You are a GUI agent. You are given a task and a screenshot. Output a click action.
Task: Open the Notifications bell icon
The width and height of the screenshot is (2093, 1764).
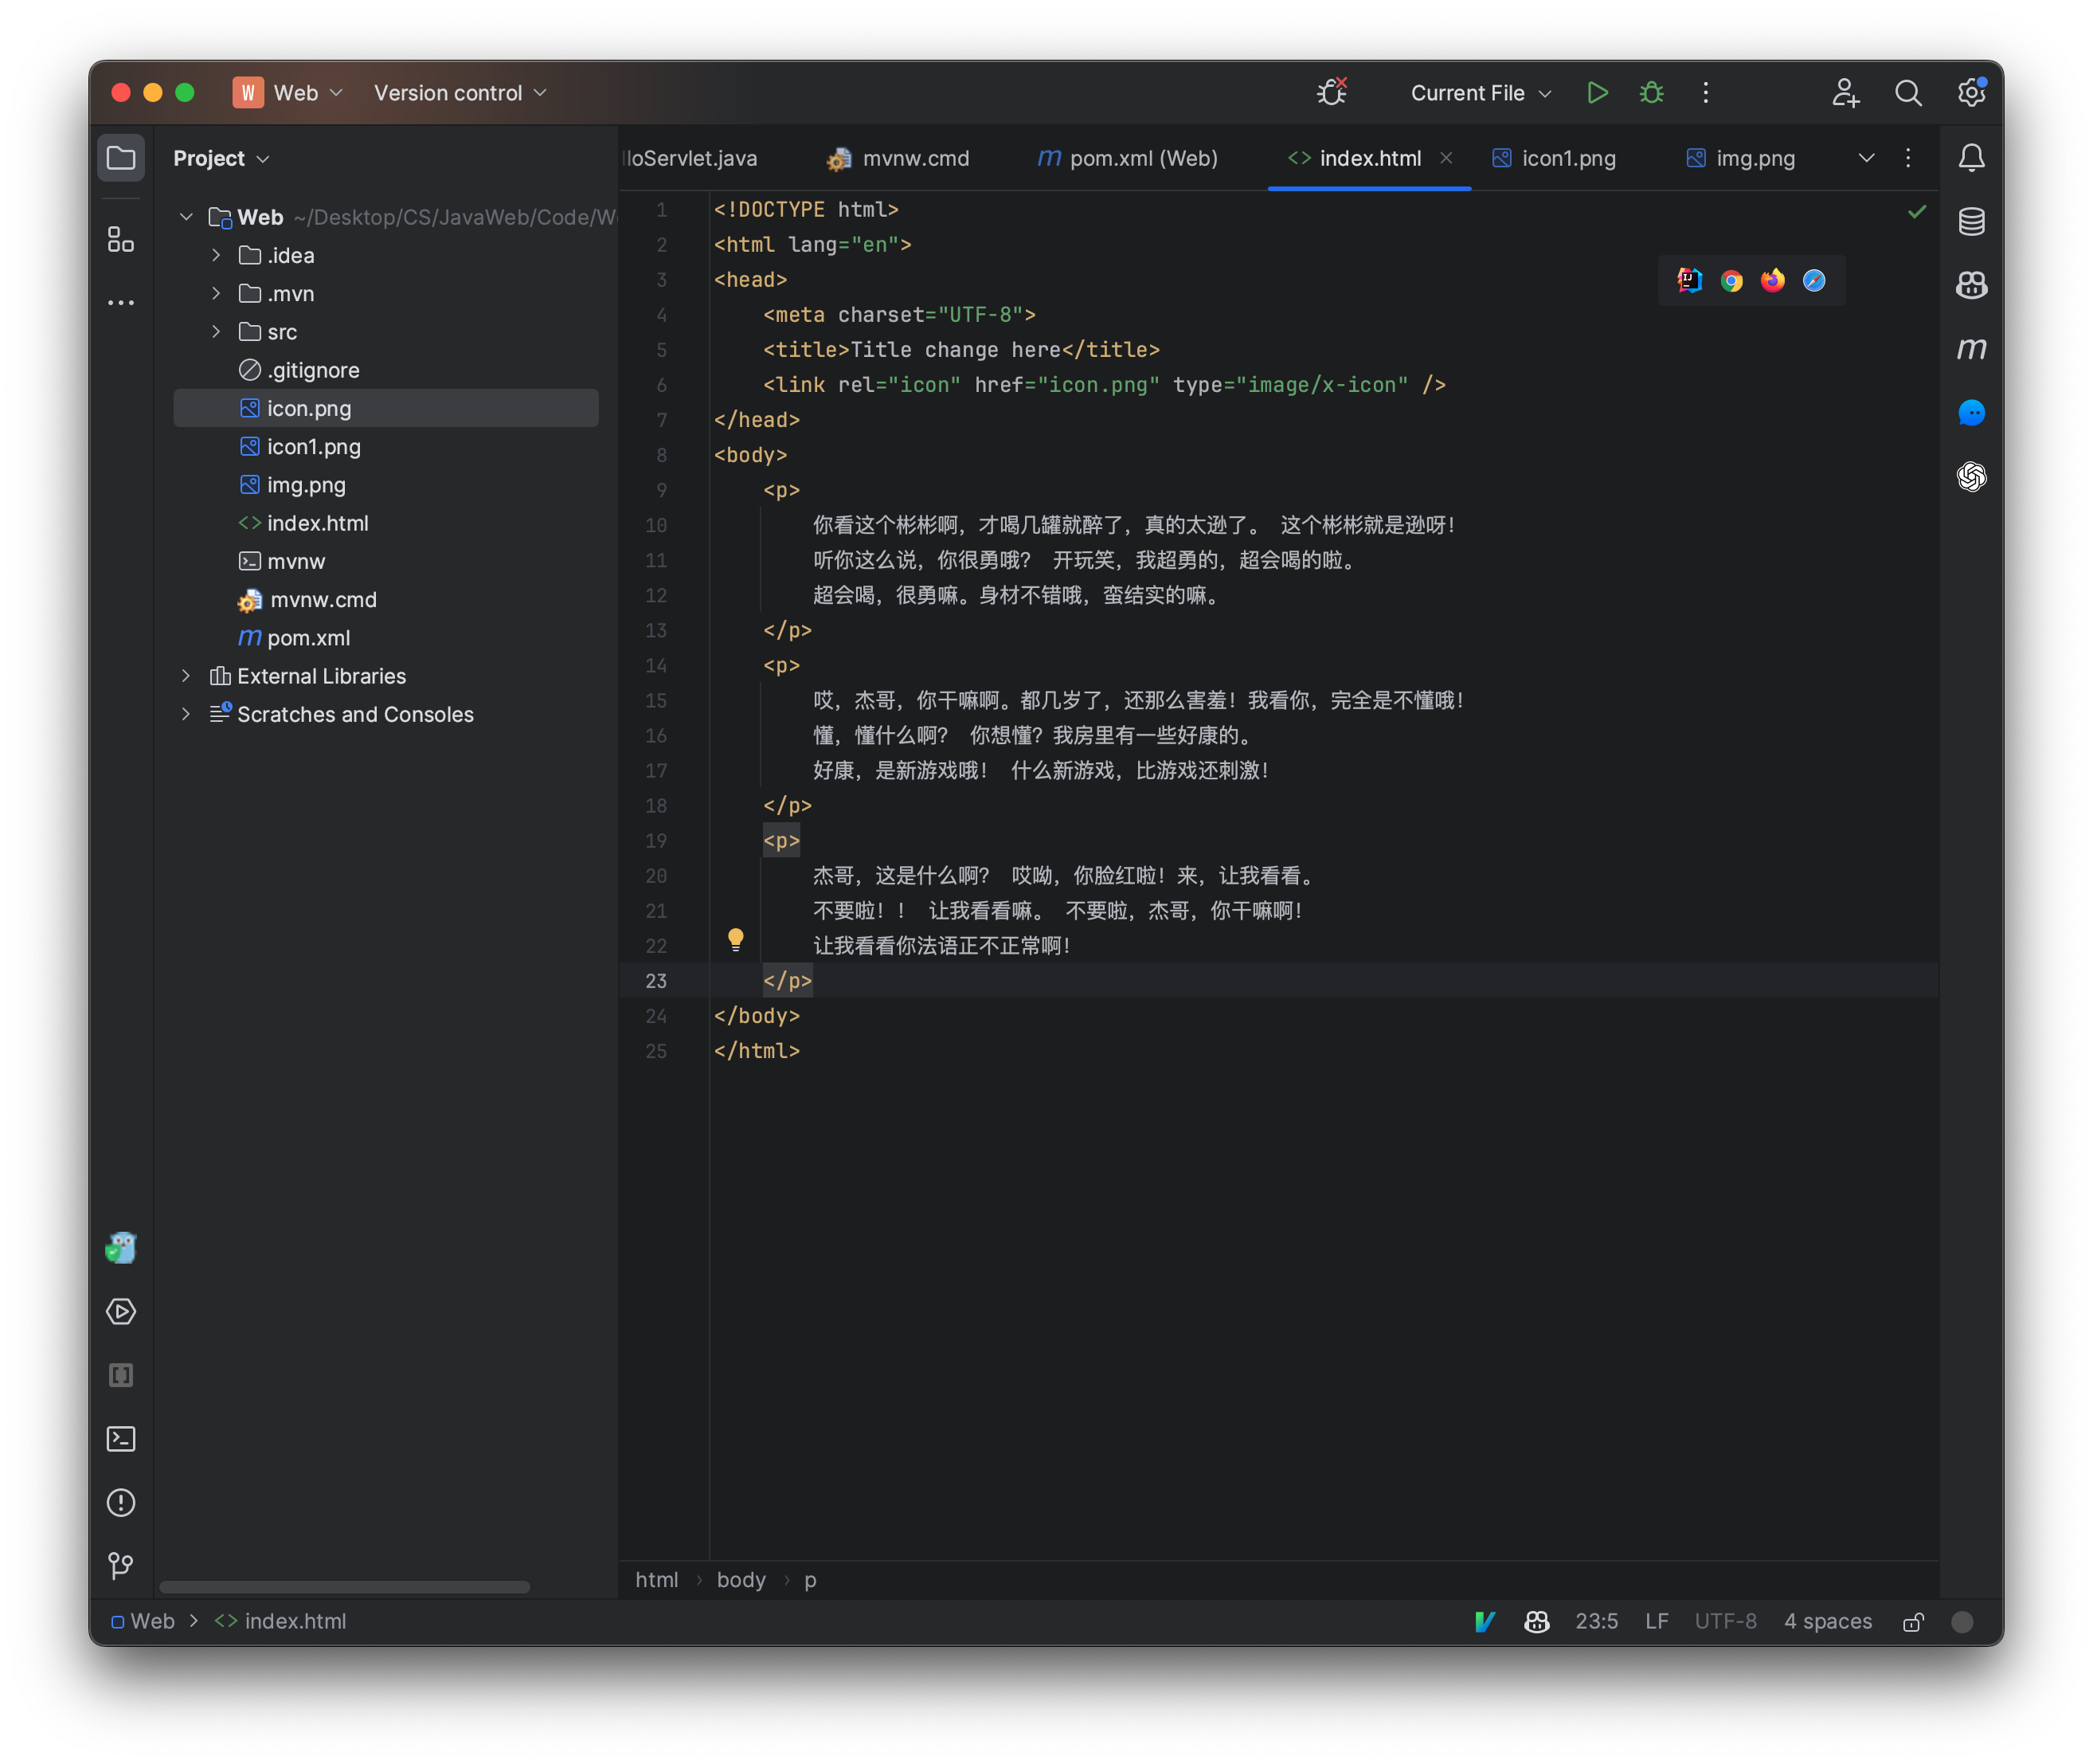click(x=1971, y=158)
